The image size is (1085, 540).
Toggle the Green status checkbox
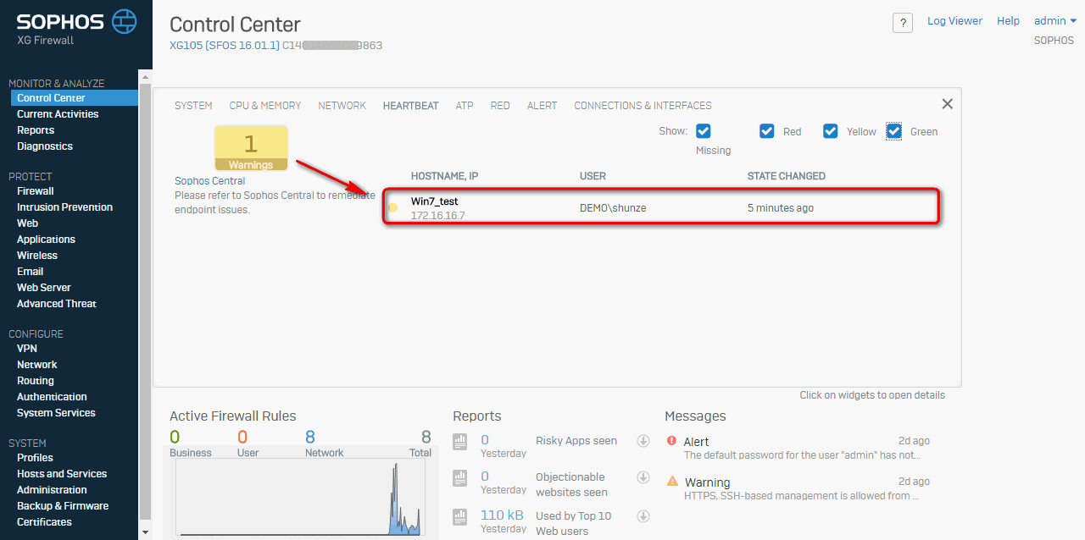(894, 130)
